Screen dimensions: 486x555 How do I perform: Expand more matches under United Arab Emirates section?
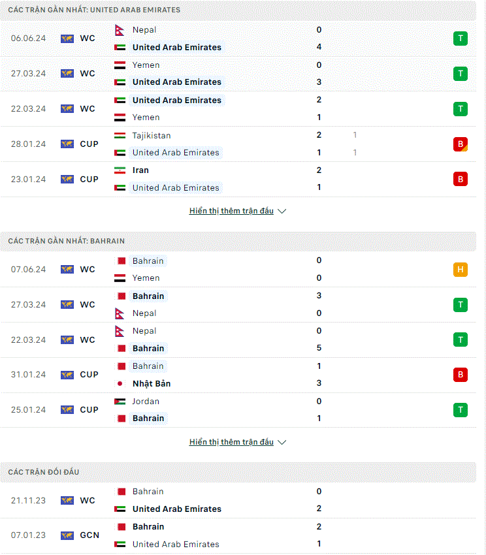click(x=231, y=211)
